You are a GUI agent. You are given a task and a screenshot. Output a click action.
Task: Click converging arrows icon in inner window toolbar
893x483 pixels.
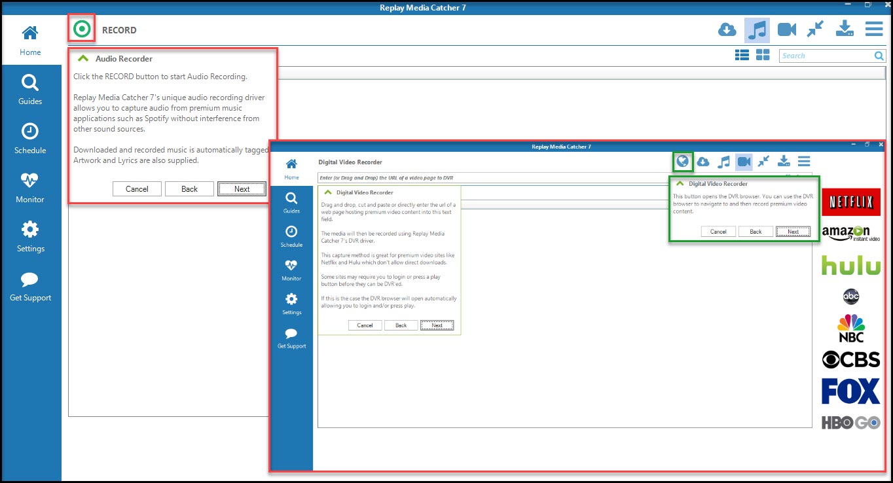click(x=763, y=162)
